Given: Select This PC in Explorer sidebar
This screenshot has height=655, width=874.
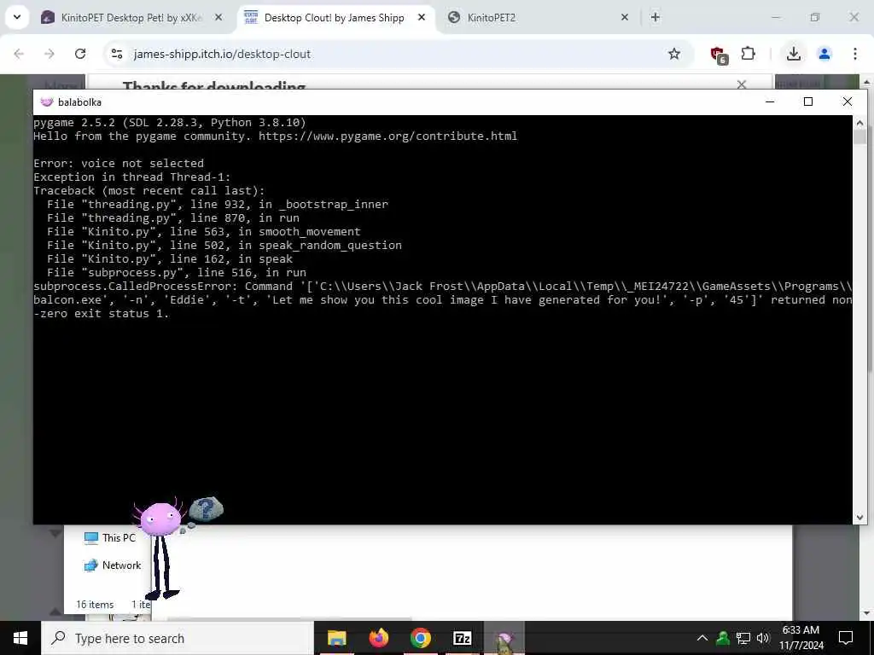Looking at the screenshot, I should click(x=110, y=537).
